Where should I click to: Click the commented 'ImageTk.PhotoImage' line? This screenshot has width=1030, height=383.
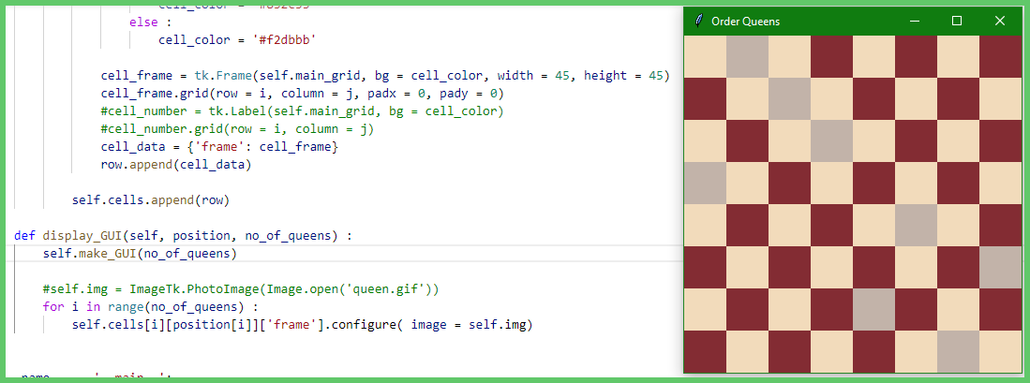241,289
